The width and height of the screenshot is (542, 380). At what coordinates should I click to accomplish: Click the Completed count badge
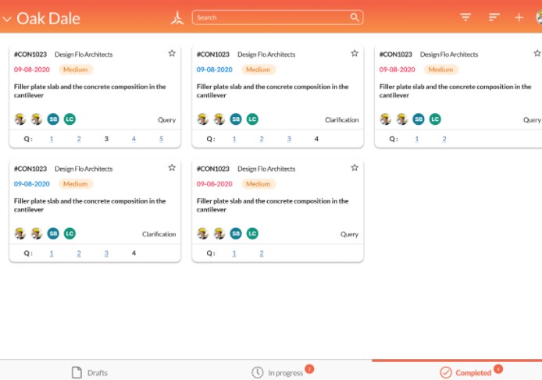(x=498, y=369)
